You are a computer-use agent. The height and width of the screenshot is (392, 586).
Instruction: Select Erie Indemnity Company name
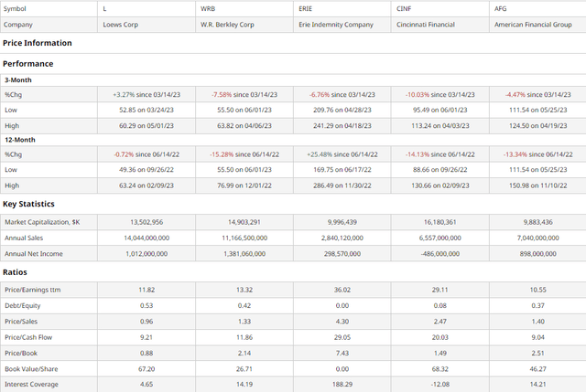click(x=336, y=25)
